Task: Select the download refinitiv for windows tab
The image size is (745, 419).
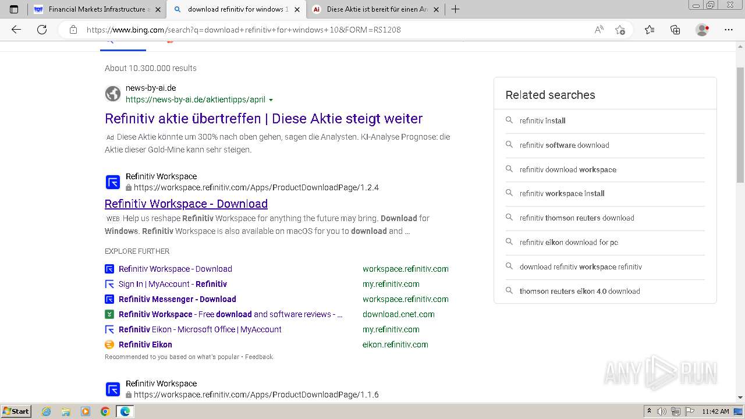Action: pos(236,9)
